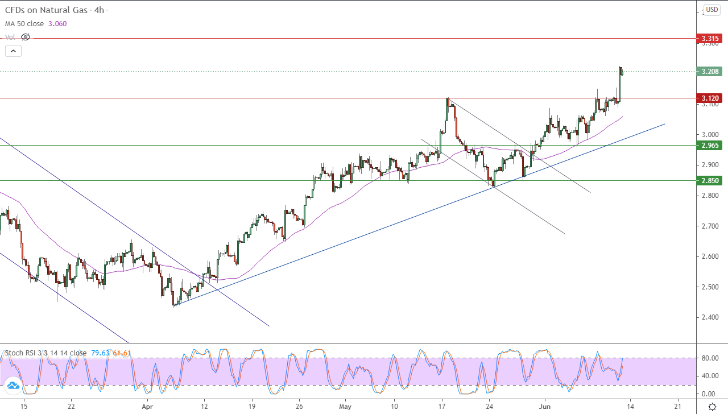Select the MA 50 close indicator label
The width and height of the screenshot is (728, 414).
[24, 24]
